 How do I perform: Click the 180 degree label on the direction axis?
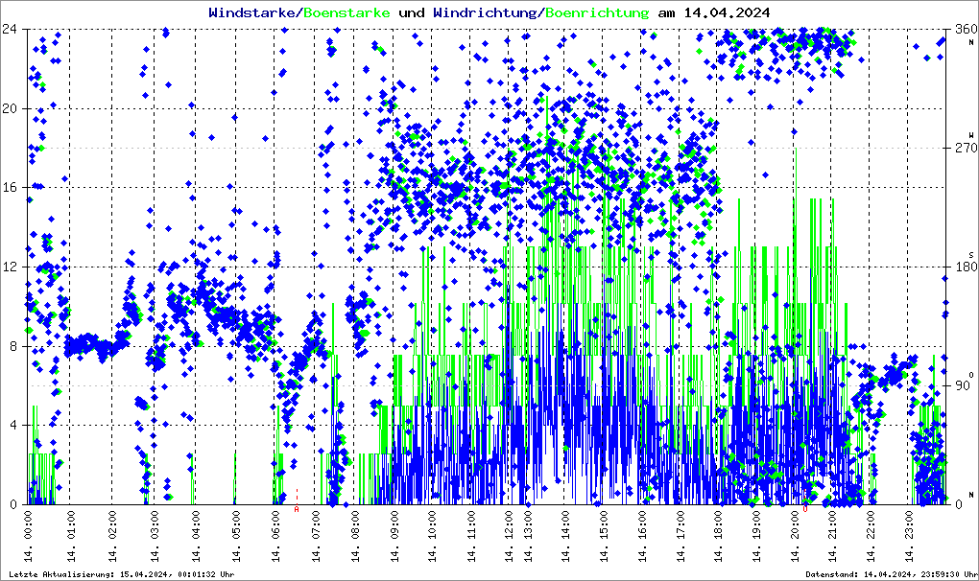(x=966, y=267)
